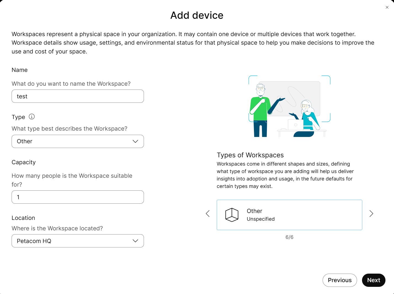This screenshot has width=394, height=294.
Task: Proceed with the Next button
Action: click(374, 280)
